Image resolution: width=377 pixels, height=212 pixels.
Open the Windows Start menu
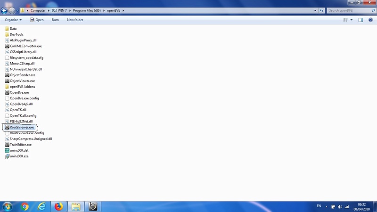coord(8,207)
